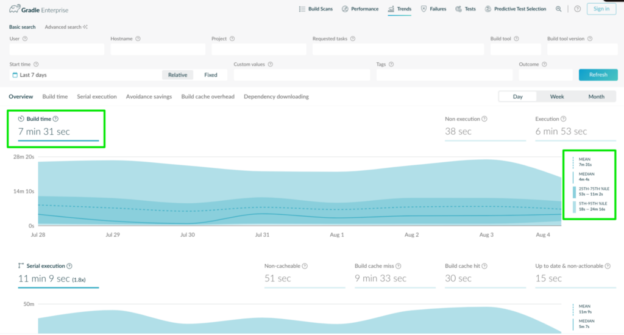Set chart granularity to Week
624x335 pixels.
coord(557,96)
